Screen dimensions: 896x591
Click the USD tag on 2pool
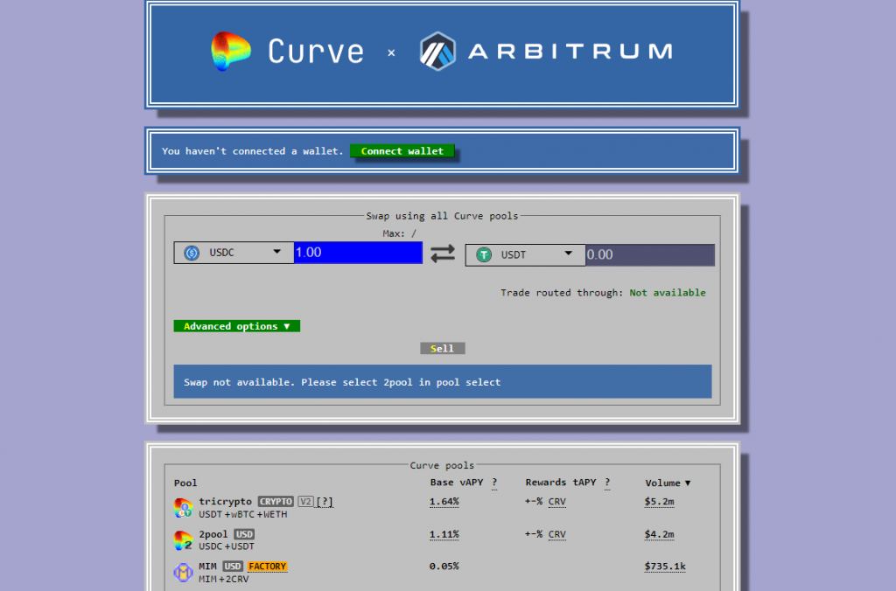point(244,534)
